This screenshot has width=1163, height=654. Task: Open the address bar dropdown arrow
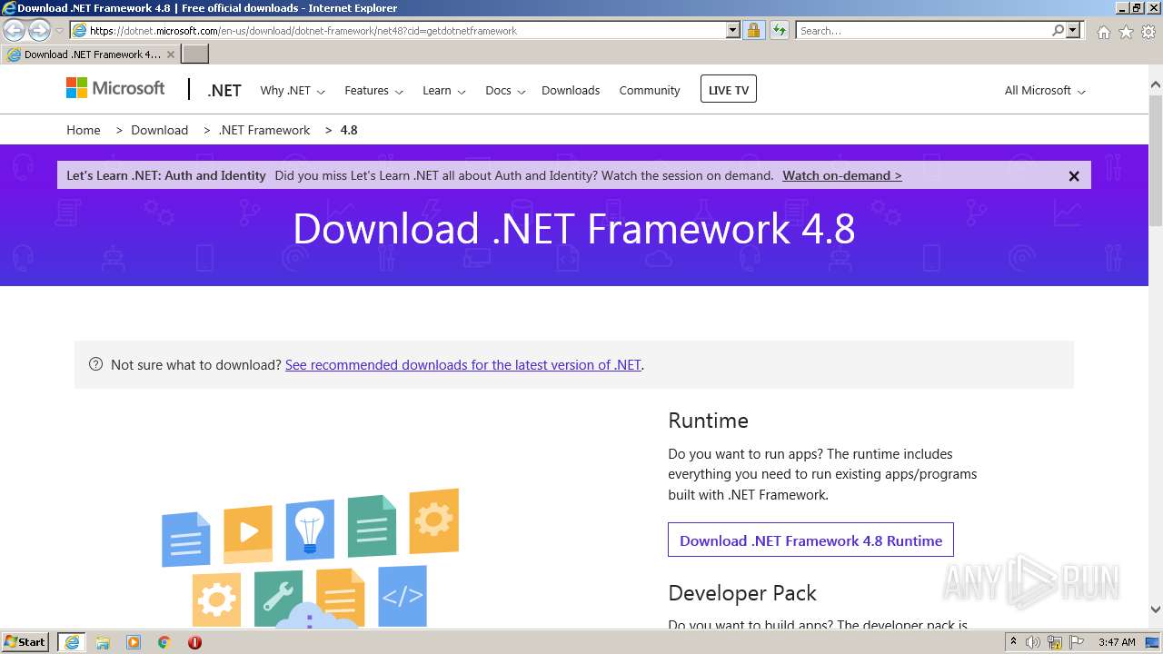click(x=733, y=30)
